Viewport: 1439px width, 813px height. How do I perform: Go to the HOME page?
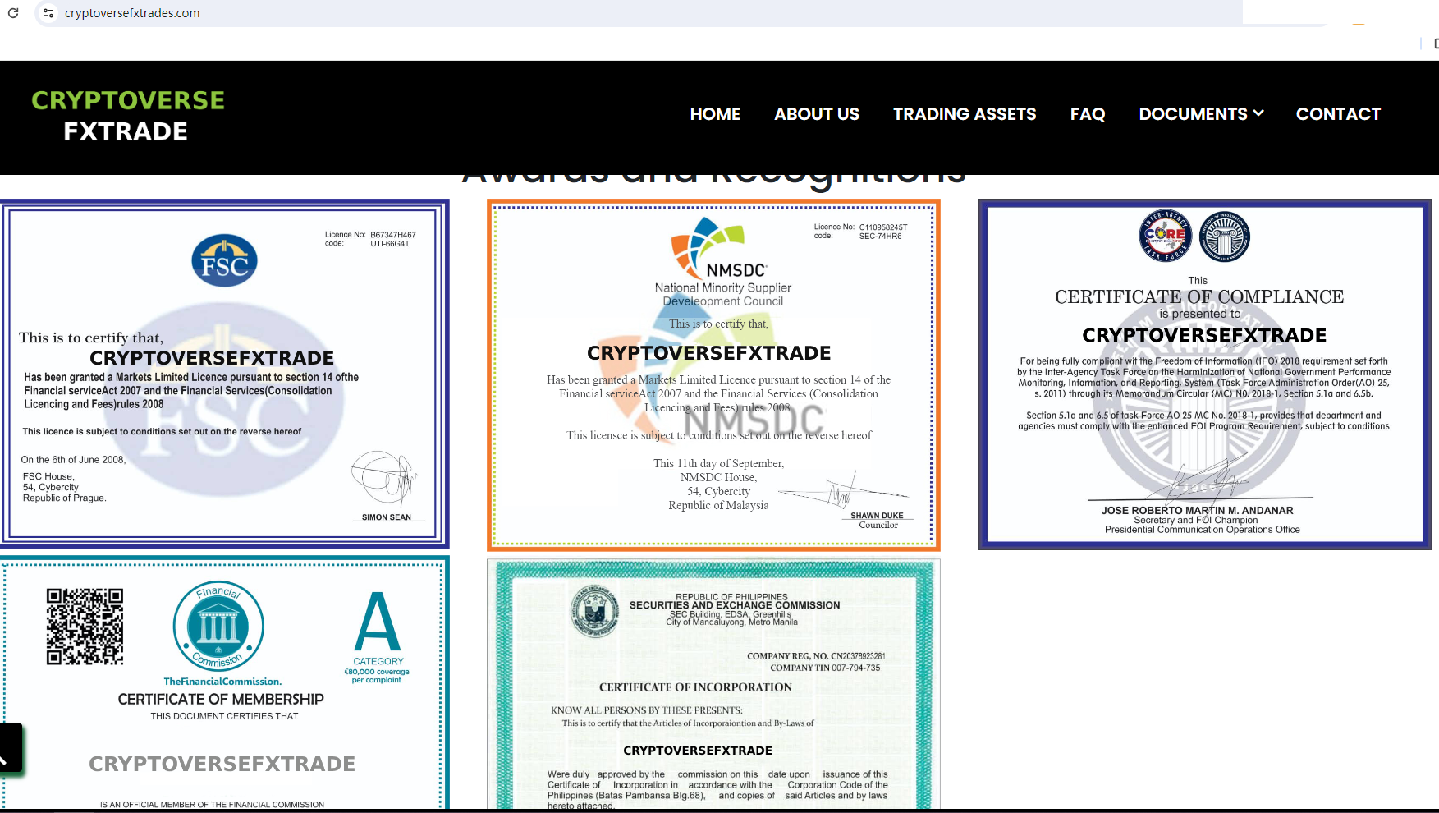pyautogui.click(x=715, y=114)
